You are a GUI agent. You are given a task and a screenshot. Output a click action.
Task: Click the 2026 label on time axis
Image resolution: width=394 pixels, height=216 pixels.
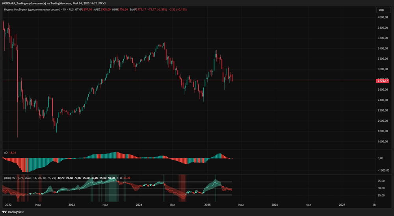275,205
